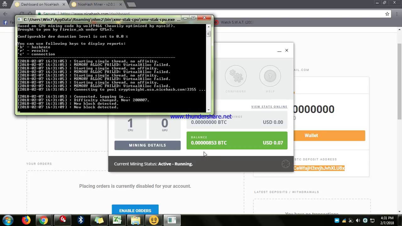Open Excel from the taskbar

[x=117, y=220]
